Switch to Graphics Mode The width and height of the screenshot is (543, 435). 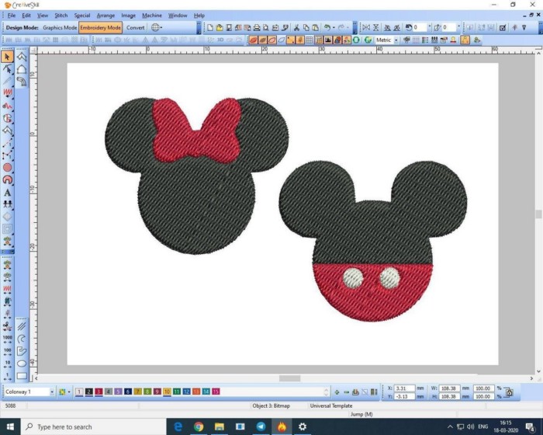tap(60, 27)
